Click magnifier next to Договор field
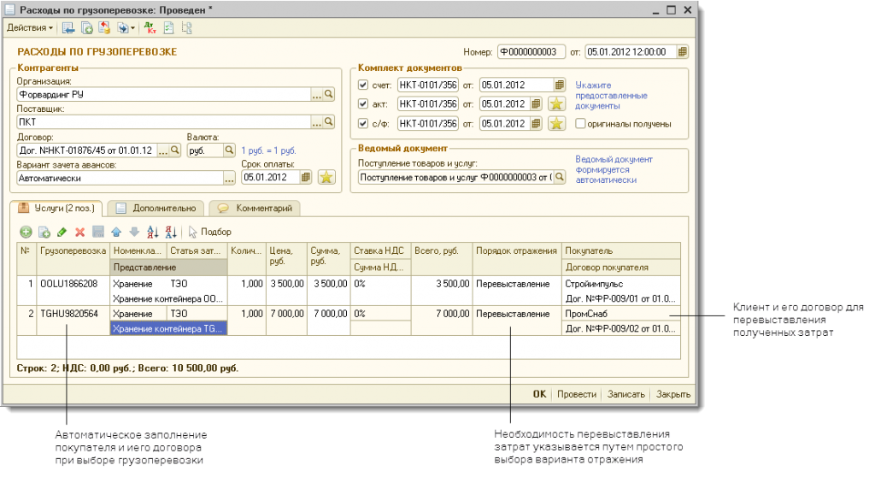The width and height of the screenshot is (875, 477). coord(174,150)
